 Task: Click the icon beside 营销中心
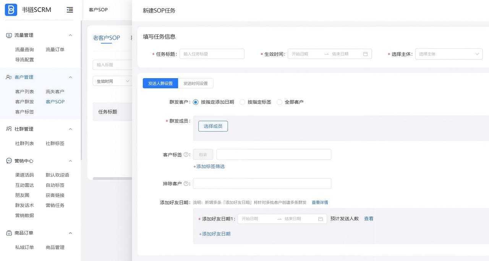point(9,161)
